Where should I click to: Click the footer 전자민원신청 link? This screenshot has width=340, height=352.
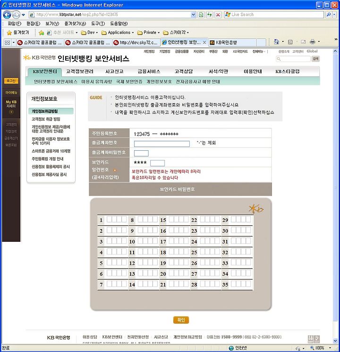[x=138, y=337]
